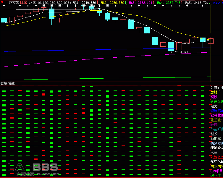Click the LA-BBS watermark logo
The height and width of the screenshot is (178, 223).
pos(33,168)
